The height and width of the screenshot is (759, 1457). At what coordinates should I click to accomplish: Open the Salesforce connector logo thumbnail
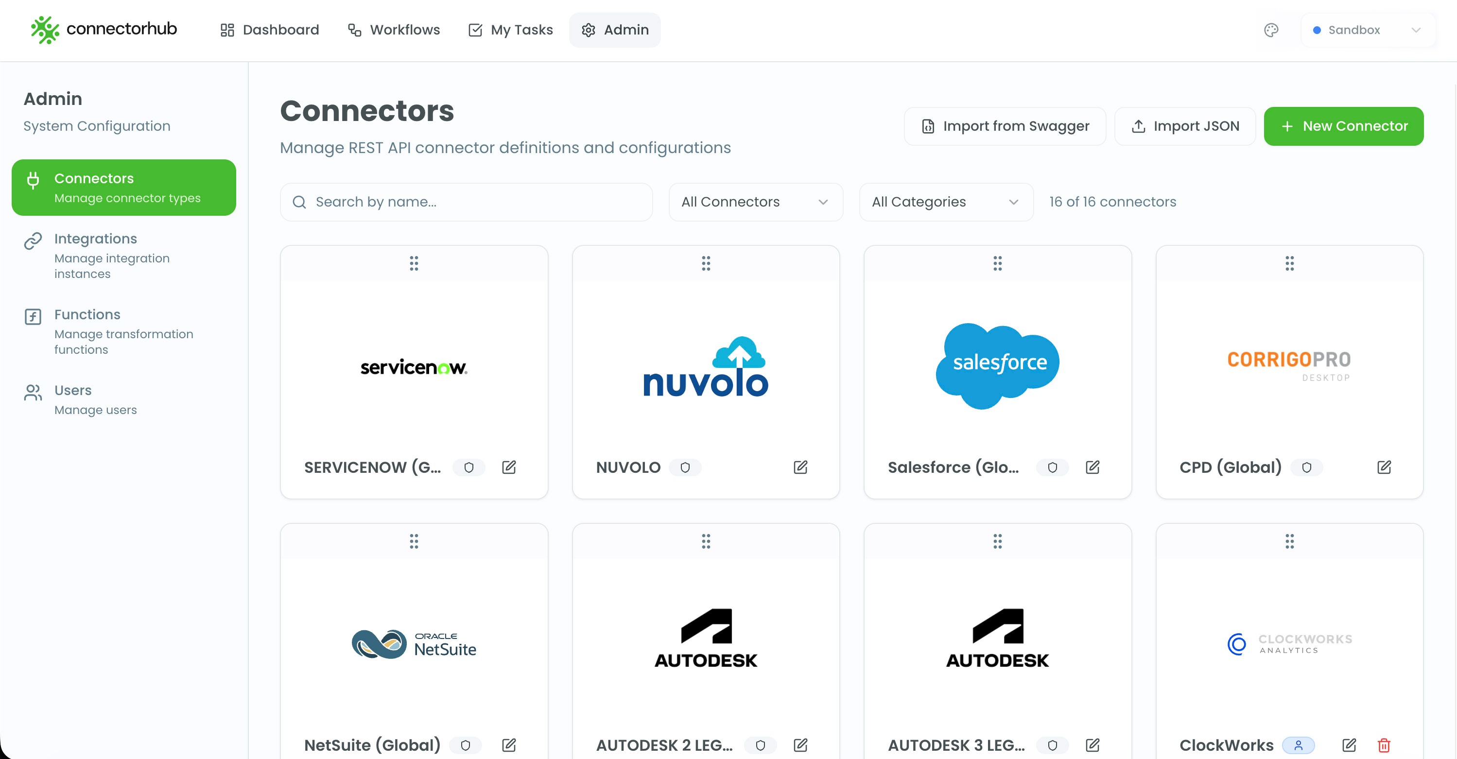[x=997, y=365]
